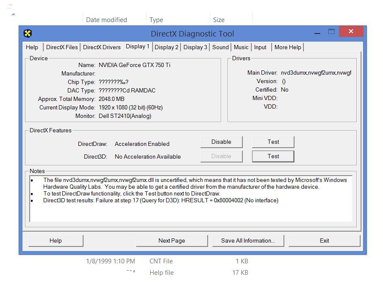The width and height of the screenshot is (383, 285).
Task: Disable DirectDraw acceleration
Action: (221, 142)
